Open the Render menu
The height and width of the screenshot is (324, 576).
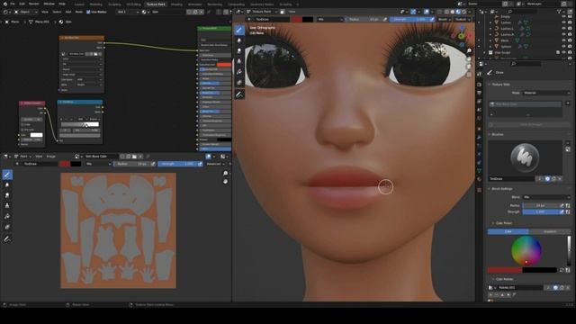pos(34,4)
